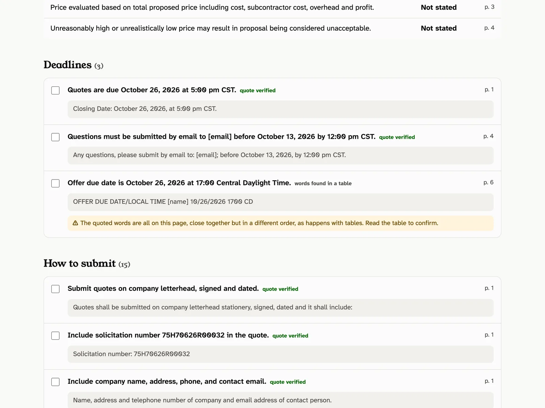Click the yellow 'Read the table to confirm' notice
Screen dimensions: 545x408
(281, 223)
